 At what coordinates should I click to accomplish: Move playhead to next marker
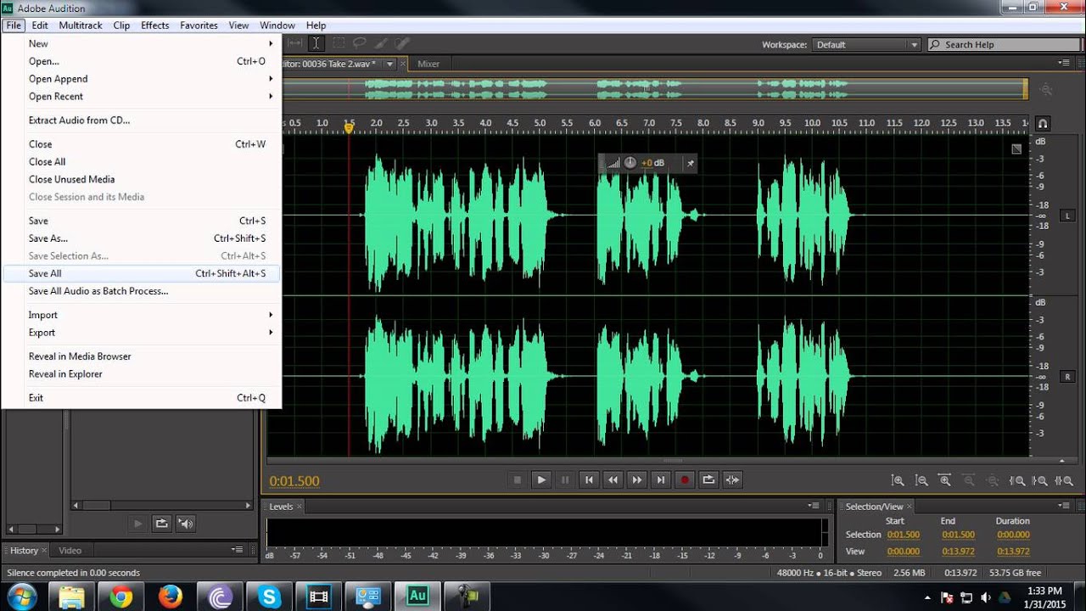coord(661,479)
